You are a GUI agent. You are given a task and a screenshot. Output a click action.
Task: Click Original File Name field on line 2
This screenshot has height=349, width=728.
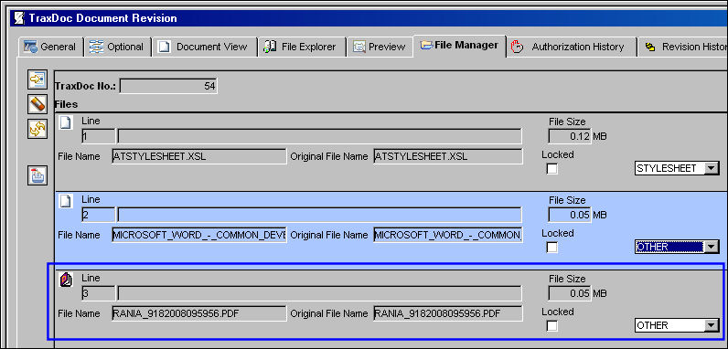click(448, 235)
